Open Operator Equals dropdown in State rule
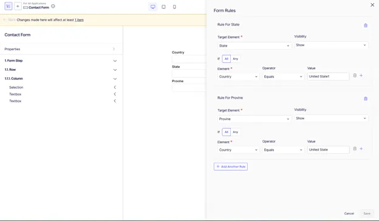This screenshot has height=221, width=379. click(283, 77)
